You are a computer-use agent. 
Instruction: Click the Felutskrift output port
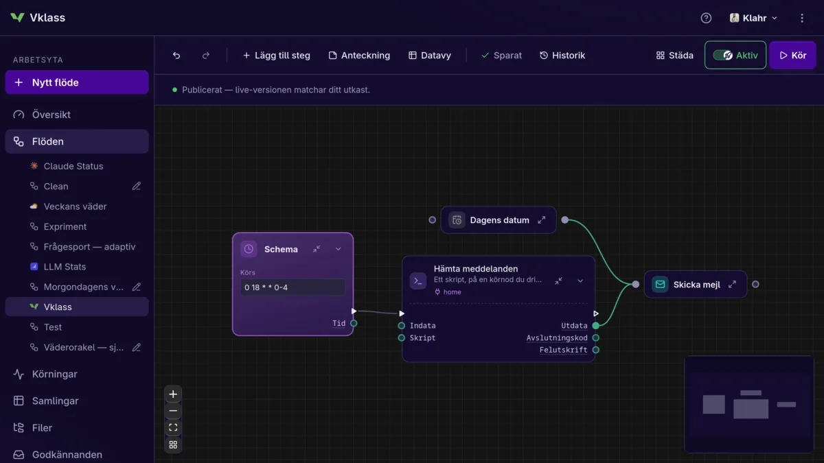click(x=595, y=350)
